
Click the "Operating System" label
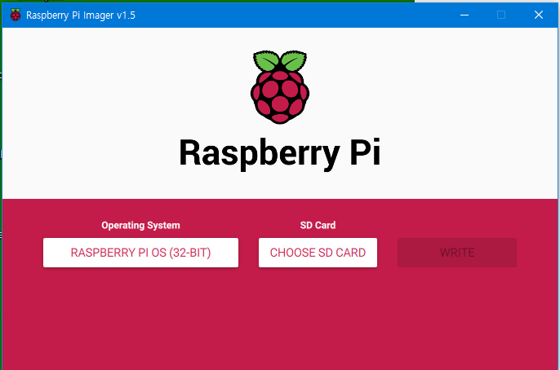(x=140, y=225)
